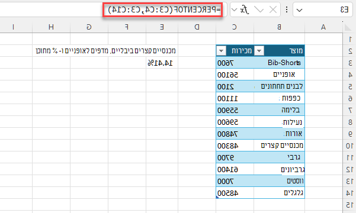This screenshot has width=356, height=213.
Task: Select column F header
Action: [127, 27]
